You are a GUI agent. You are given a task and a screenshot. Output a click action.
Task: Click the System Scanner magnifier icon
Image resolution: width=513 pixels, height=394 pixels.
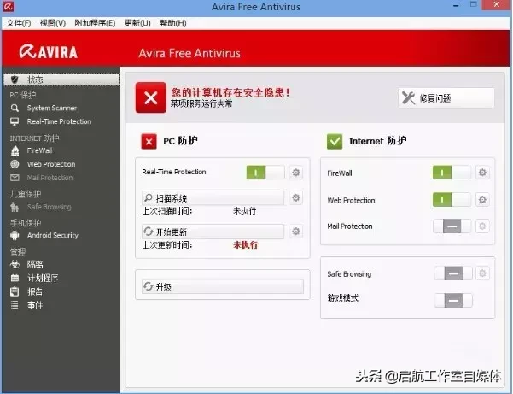[15, 108]
